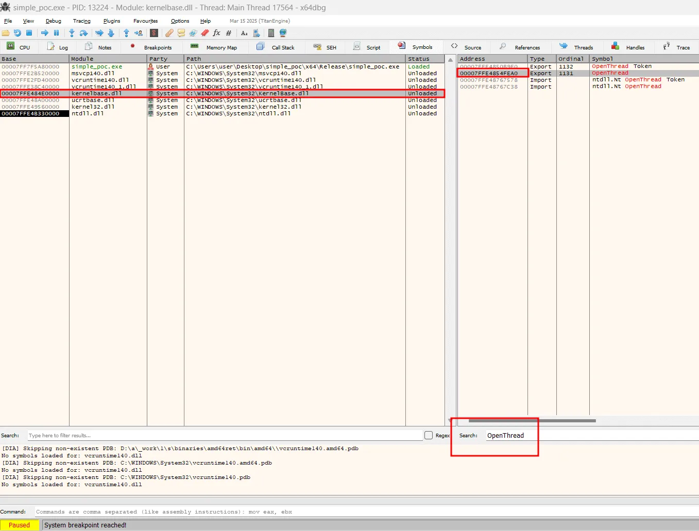The height and width of the screenshot is (531, 699).
Task: Click the Step into icon
Action: tap(71, 33)
